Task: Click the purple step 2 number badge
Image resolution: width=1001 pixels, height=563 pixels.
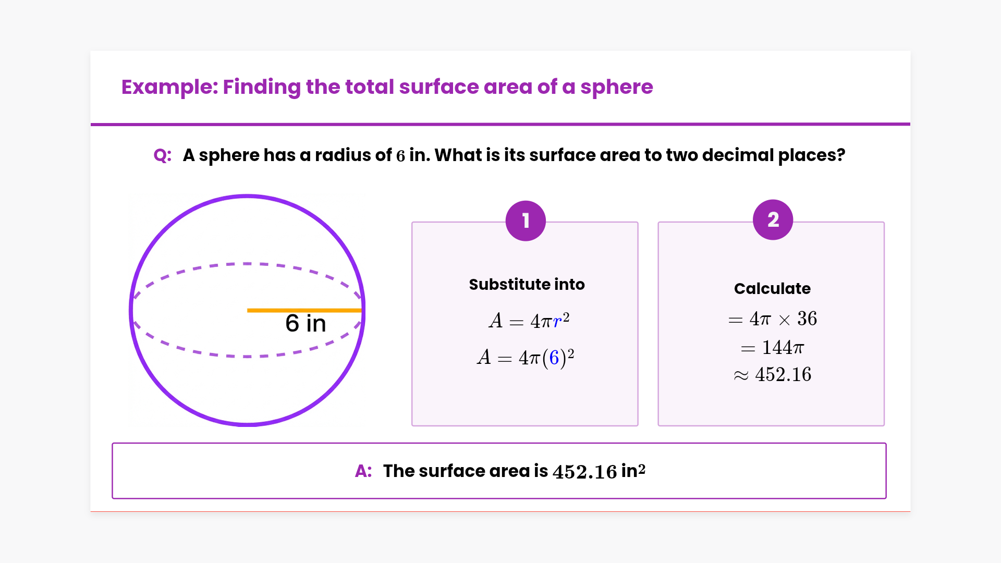Action: (773, 219)
